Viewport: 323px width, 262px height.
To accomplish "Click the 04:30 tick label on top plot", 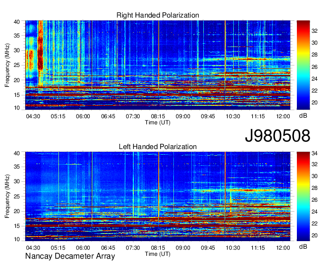I will click(33, 116).
